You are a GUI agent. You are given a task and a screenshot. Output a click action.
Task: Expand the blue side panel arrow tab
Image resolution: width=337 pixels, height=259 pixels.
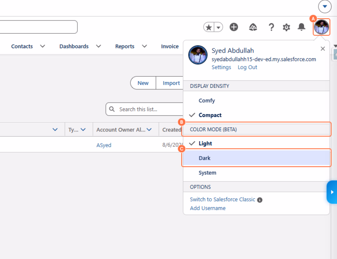click(332, 192)
